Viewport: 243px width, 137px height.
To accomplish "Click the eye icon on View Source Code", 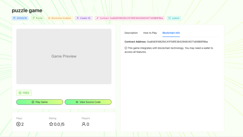I will (x=77, y=102).
